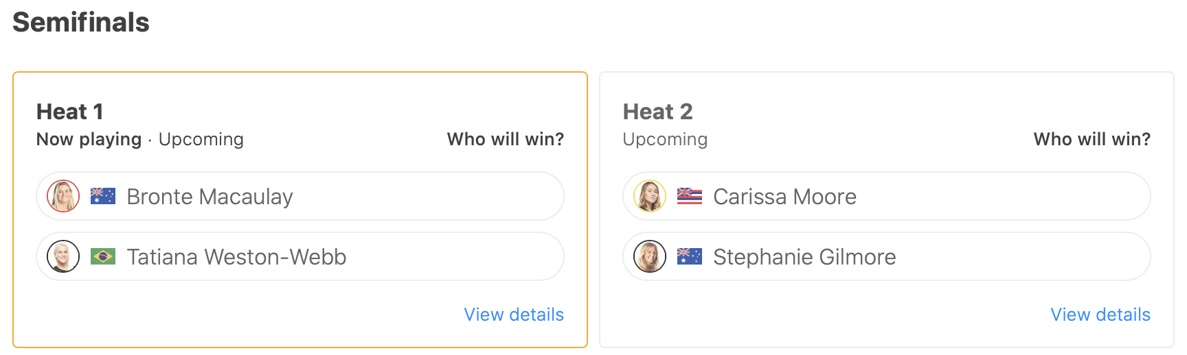1187x355 pixels.
Task: Open View details for Heat 1
Action: tap(514, 315)
